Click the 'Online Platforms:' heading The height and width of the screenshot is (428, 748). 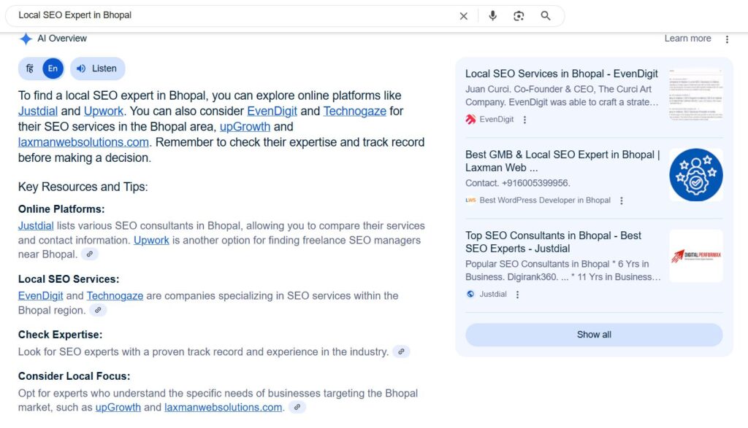pyautogui.click(x=61, y=209)
